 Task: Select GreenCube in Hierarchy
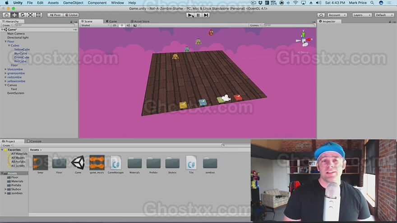point(22,57)
